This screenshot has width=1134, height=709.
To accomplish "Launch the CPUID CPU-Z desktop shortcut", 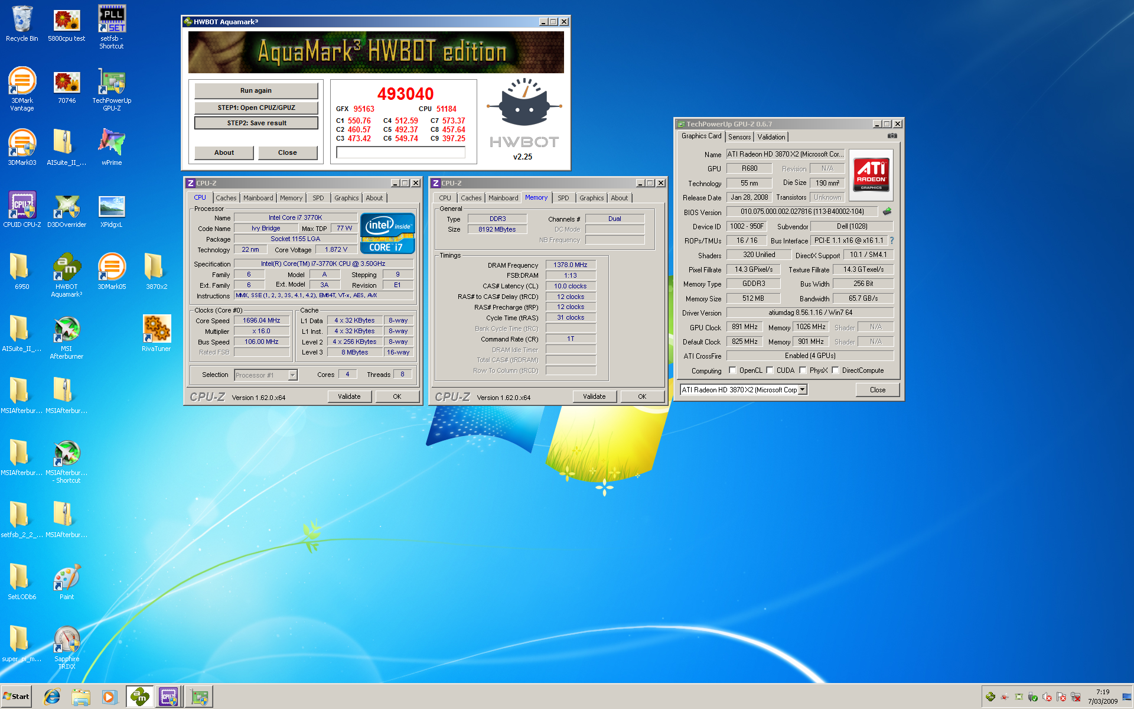I will click(22, 209).
